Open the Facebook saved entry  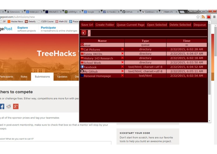click(x=90, y=67)
